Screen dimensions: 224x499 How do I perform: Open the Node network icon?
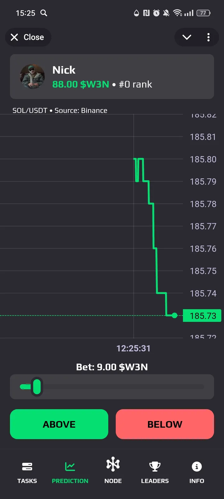point(113,465)
